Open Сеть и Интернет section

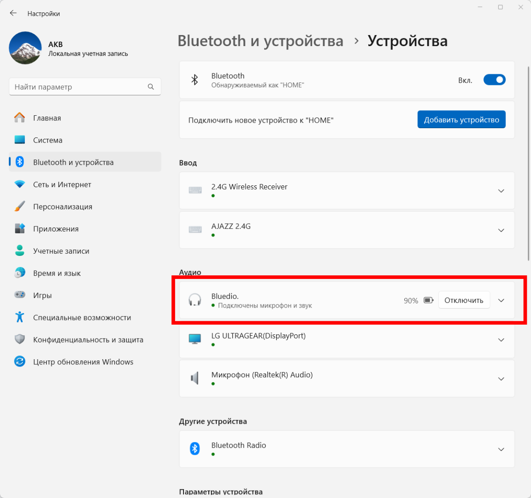pyautogui.click(x=85, y=184)
